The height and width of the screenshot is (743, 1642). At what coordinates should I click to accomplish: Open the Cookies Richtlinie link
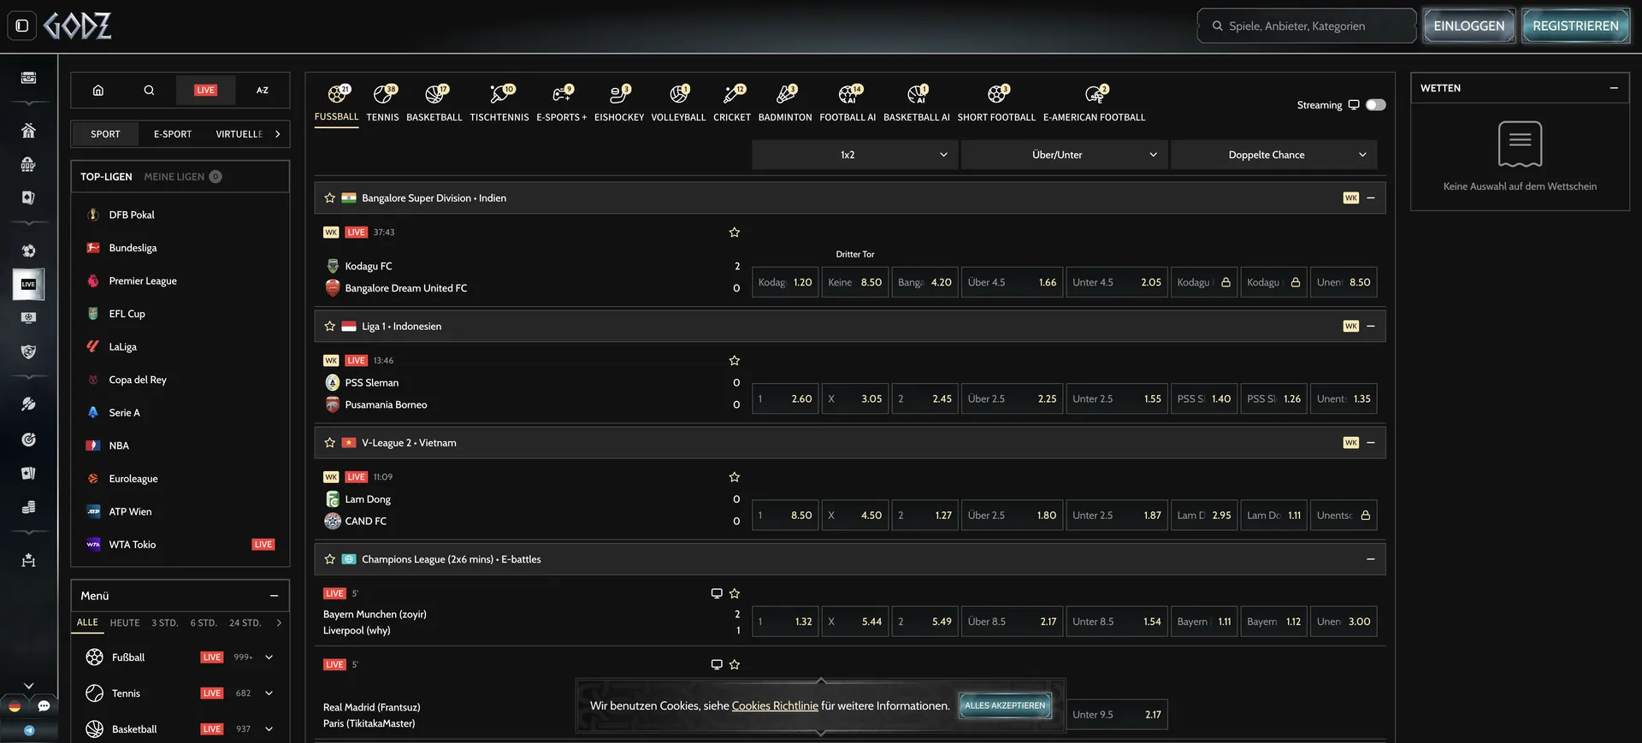[x=775, y=705]
